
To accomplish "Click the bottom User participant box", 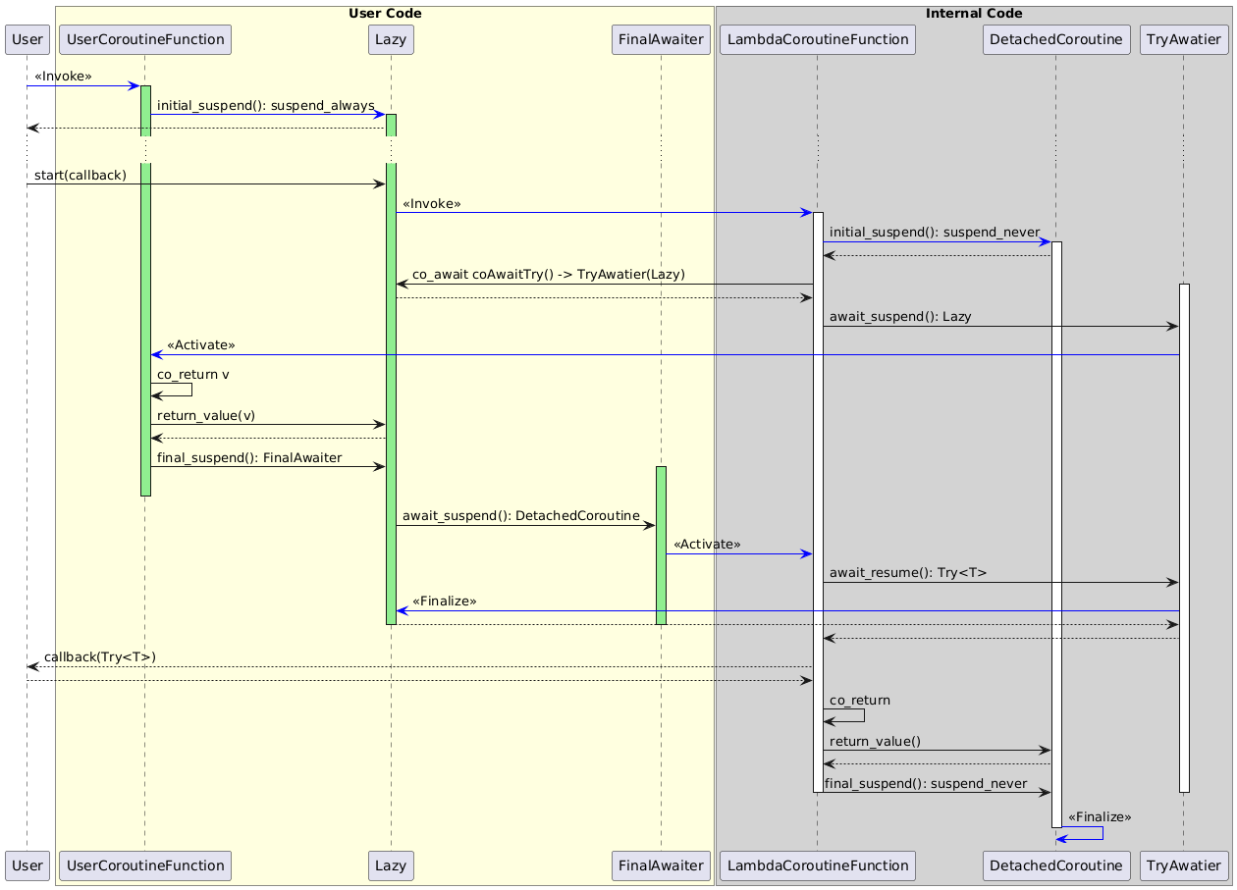I will (x=27, y=865).
